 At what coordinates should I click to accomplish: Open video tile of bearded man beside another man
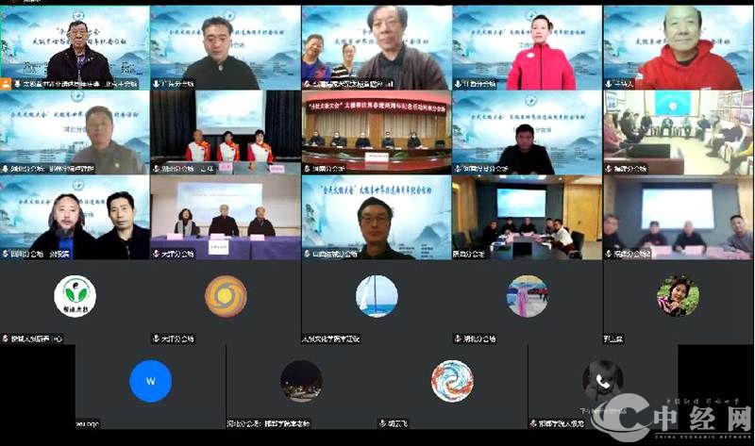click(x=75, y=218)
